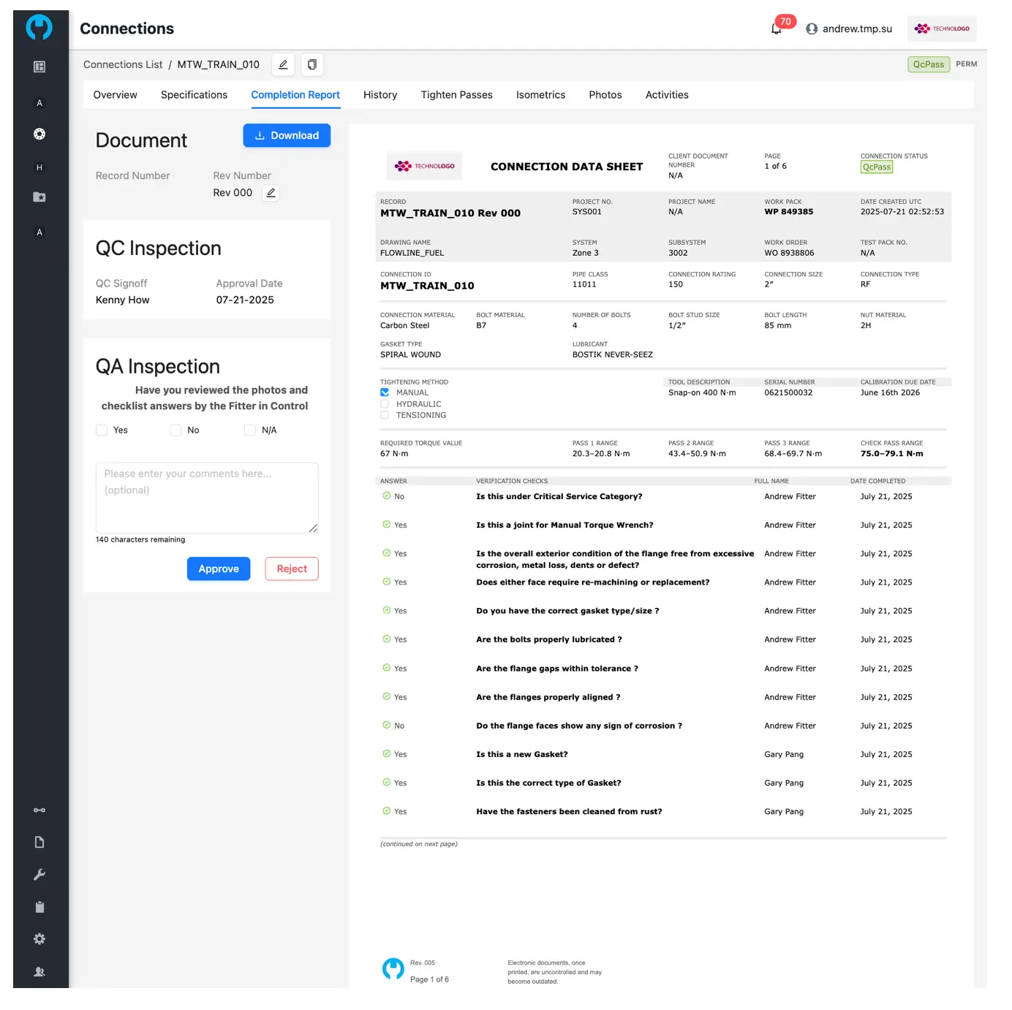Open the Isometrics tab

tap(540, 95)
